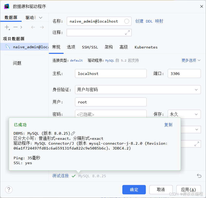The image size is (206, 198).
Task: Click the navigate back arrow in sidebar toolbar
Action: tap(33, 27)
